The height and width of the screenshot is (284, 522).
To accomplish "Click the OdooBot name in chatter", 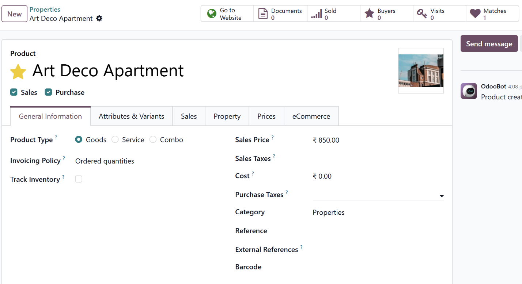I will click(x=493, y=87).
